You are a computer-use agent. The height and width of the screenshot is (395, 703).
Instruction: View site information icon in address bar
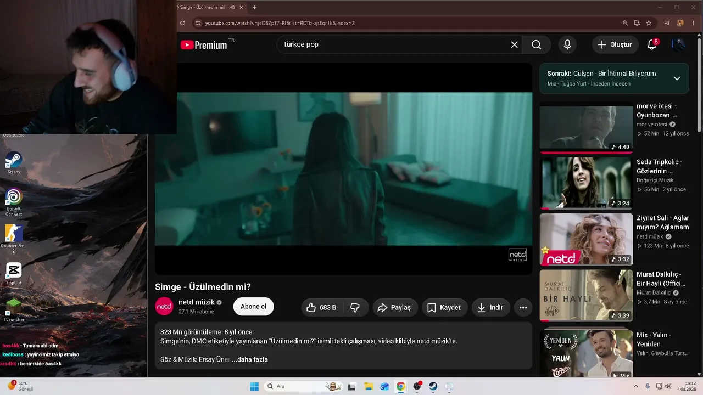pyautogui.click(x=198, y=23)
